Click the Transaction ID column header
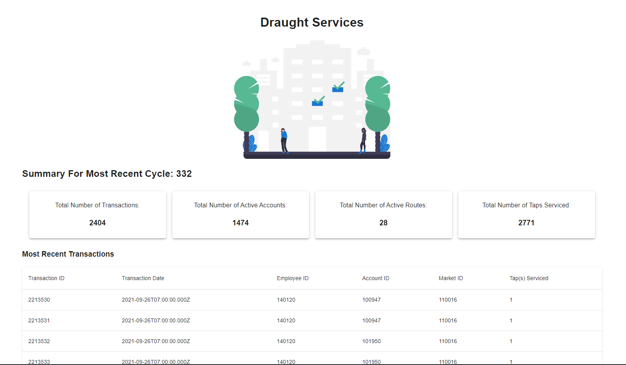The image size is (626, 365). pyautogui.click(x=46, y=278)
